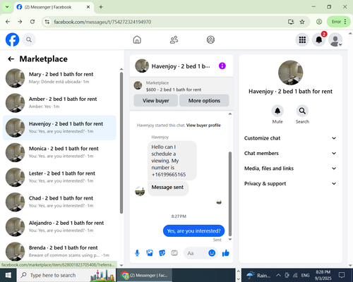
Task: Expand Chat members section
Action: point(290,153)
